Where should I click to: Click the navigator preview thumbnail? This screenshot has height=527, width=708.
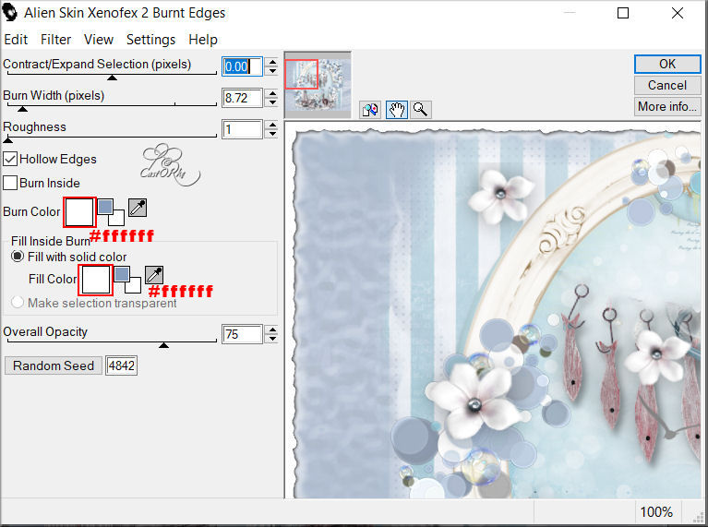click(318, 85)
